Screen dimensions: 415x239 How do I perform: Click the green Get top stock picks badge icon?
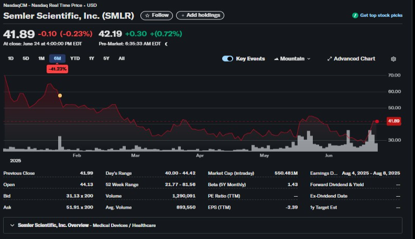point(355,16)
